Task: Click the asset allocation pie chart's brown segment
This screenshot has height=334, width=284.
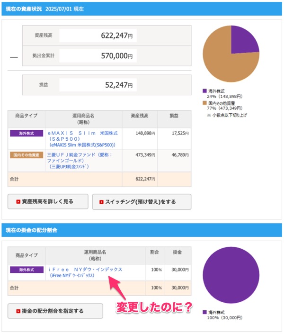Action: (x=222, y=64)
